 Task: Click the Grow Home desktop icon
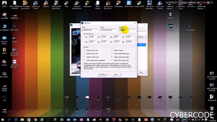point(129,4)
